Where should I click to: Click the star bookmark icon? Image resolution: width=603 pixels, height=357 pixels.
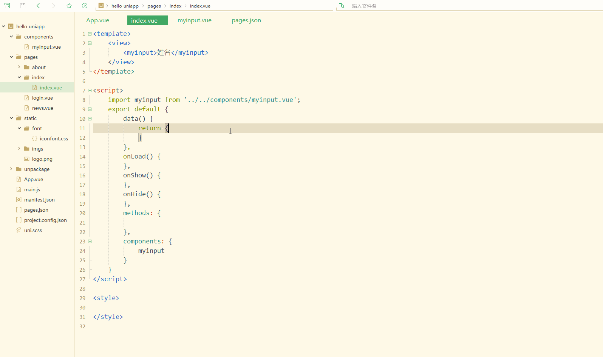(x=69, y=6)
